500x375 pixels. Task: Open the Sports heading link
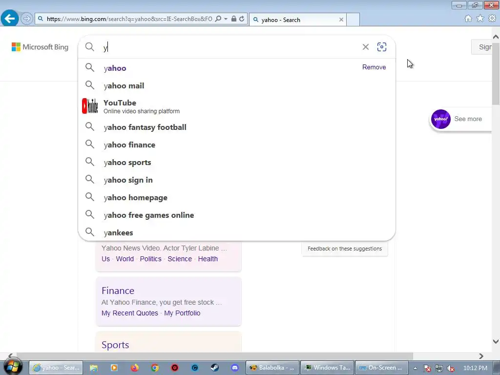pyautogui.click(x=115, y=345)
